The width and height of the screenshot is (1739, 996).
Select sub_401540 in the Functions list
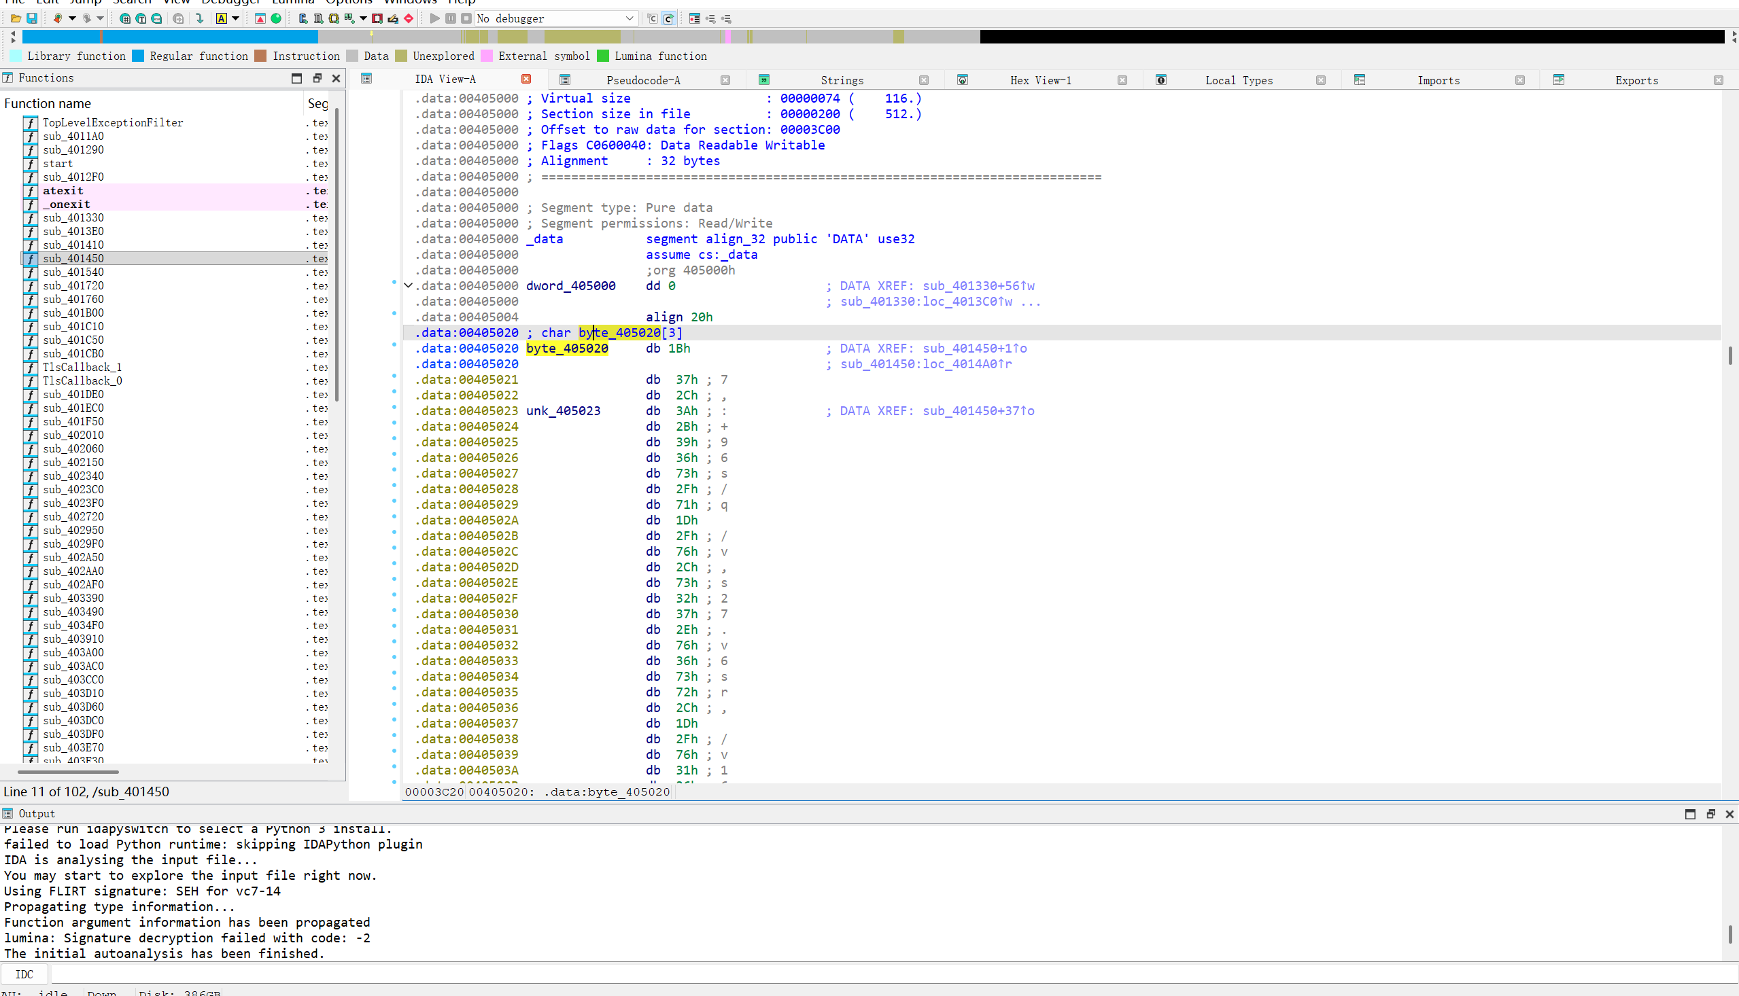coord(73,272)
